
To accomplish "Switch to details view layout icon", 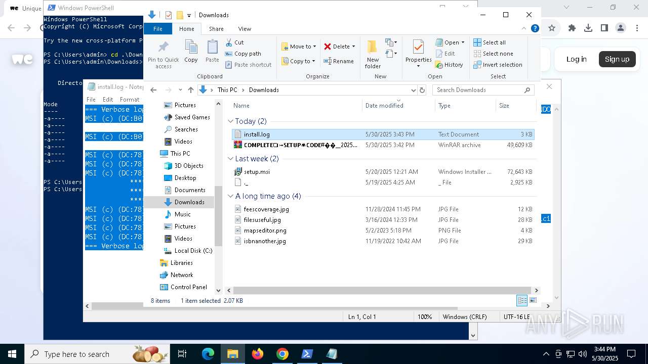I will point(522,301).
